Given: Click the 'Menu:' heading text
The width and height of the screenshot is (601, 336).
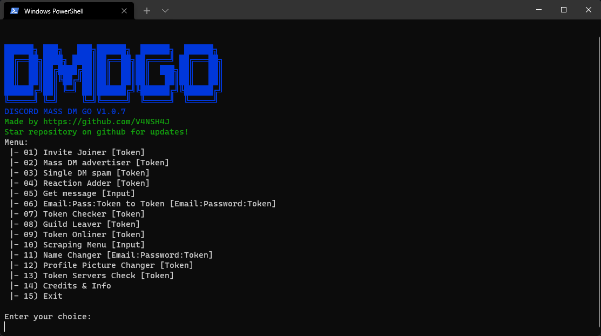Looking at the screenshot, I should click(x=16, y=142).
